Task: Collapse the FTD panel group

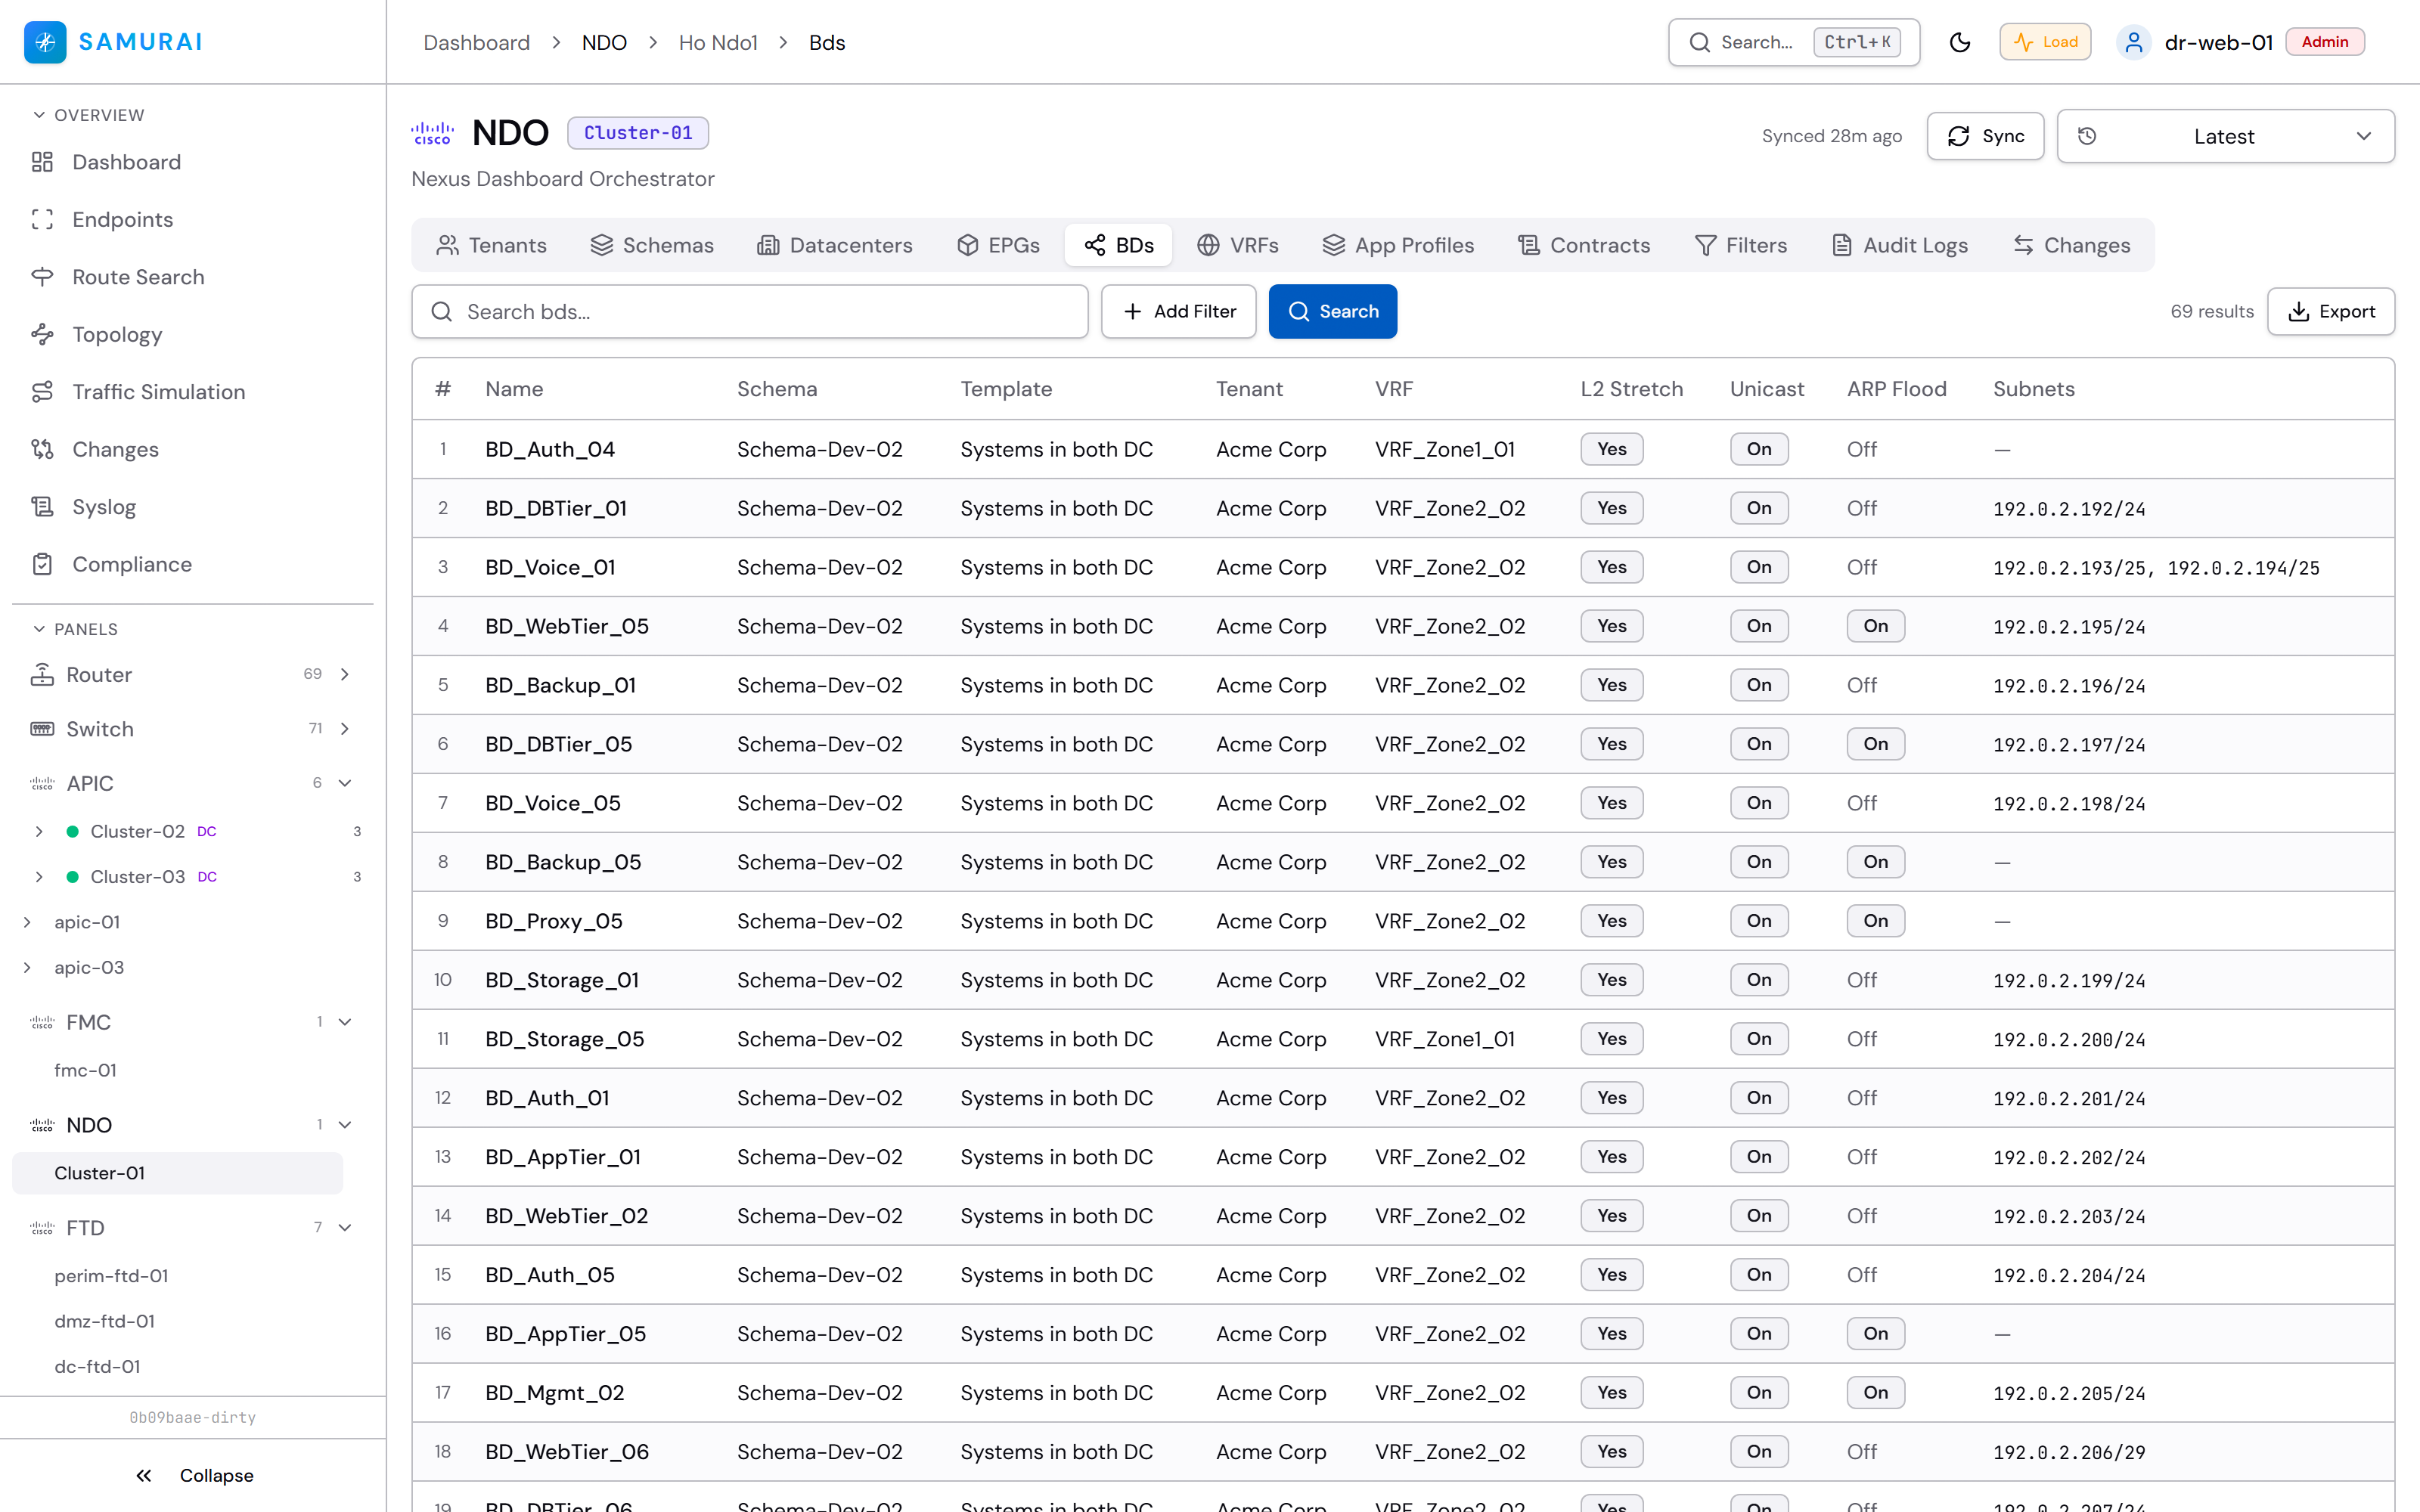Action: click(345, 1227)
